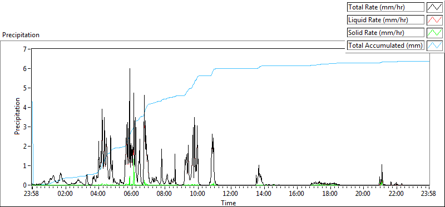Click the y-axis value 2

pos(25,146)
